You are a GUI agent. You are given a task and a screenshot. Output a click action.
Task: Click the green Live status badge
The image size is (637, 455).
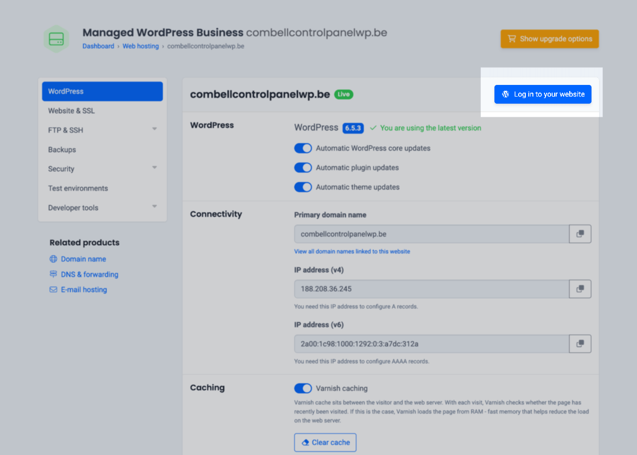click(x=344, y=94)
